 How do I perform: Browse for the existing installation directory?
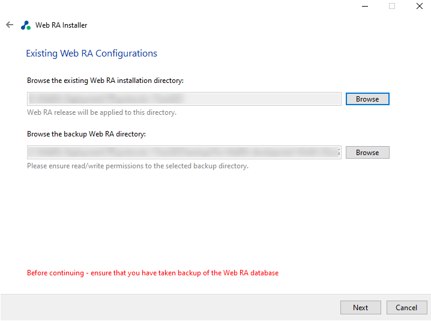point(367,99)
